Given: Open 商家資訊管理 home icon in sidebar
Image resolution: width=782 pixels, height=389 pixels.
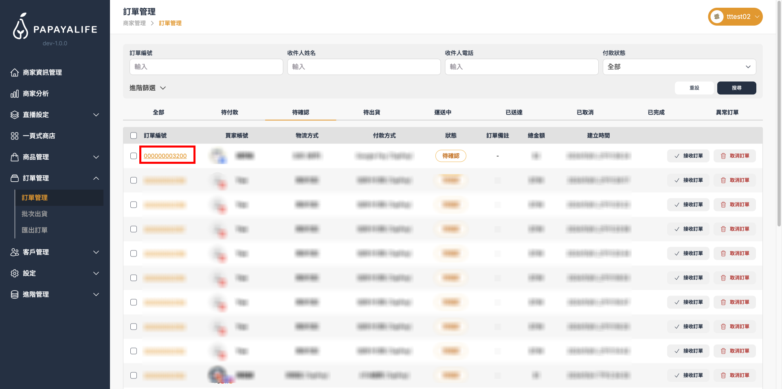Looking at the screenshot, I should coord(15,72).
